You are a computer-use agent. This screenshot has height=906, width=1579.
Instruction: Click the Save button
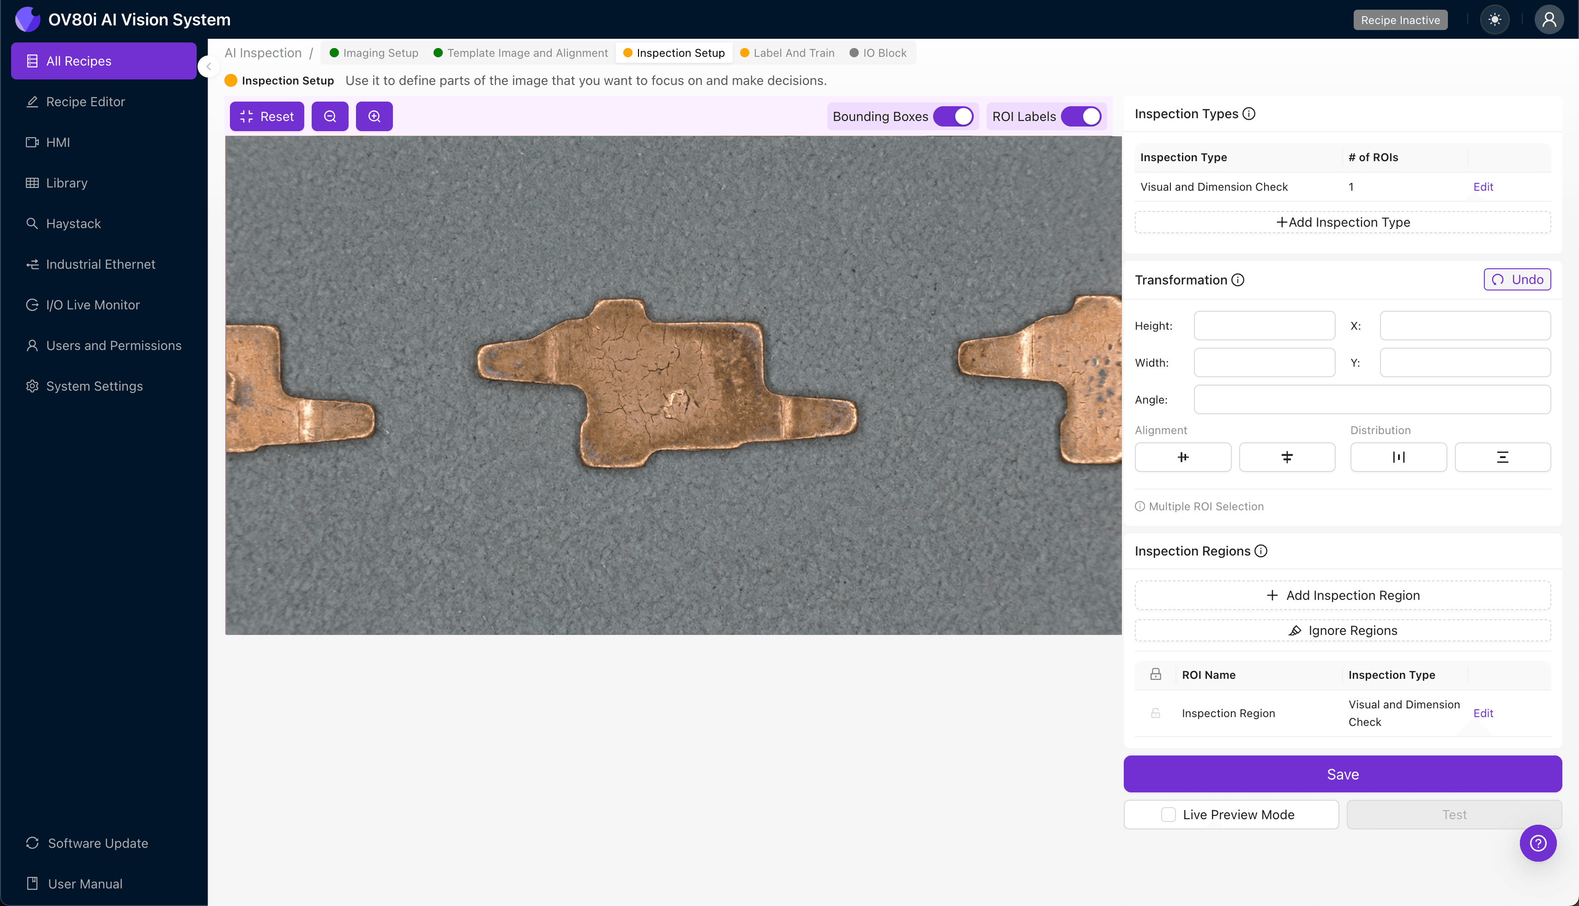pyautogui.click(x=1342, y=774)
